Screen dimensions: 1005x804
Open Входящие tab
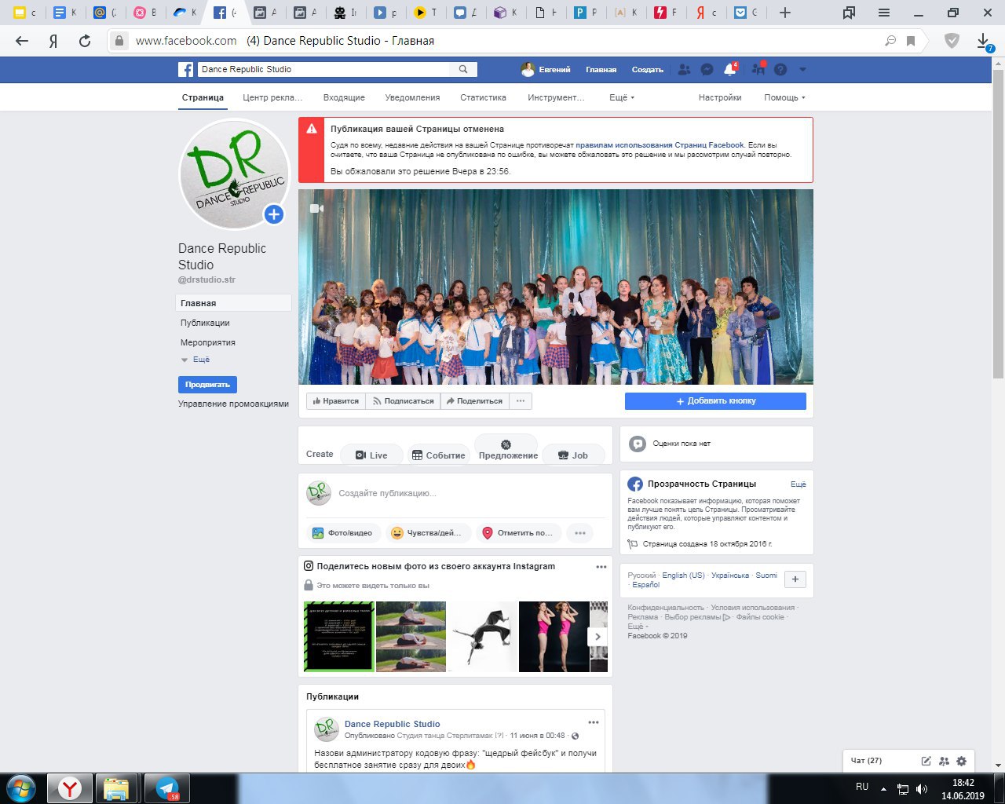pos(344,97)
